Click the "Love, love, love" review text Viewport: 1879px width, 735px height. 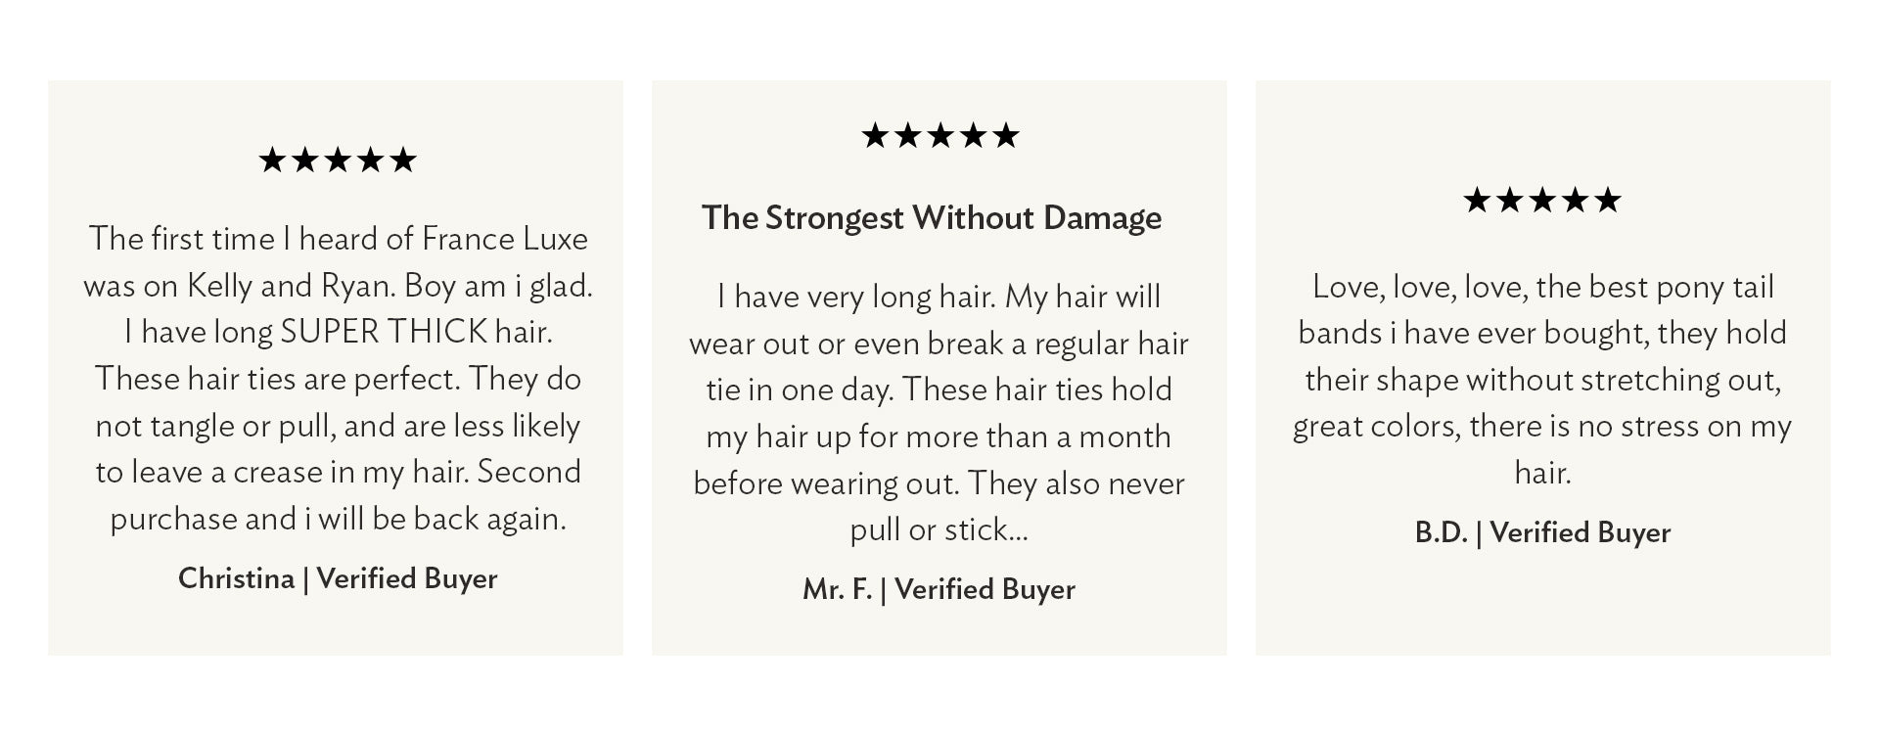tap(1542, 287)
